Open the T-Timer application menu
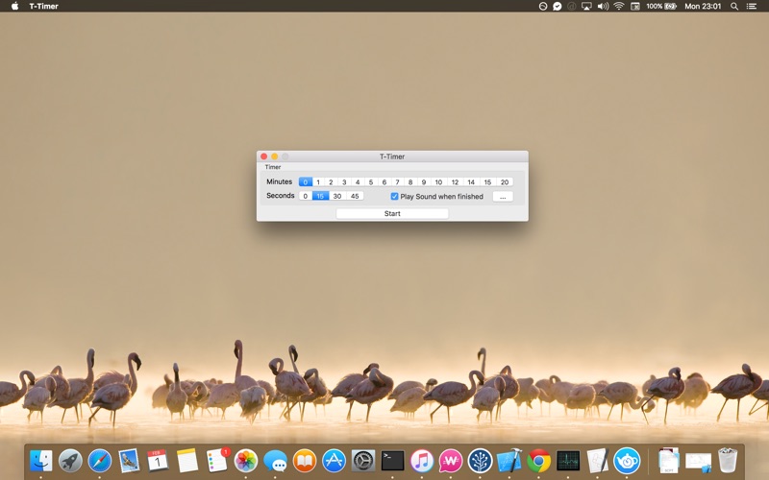The image size is (769, 480). [43, 6]
